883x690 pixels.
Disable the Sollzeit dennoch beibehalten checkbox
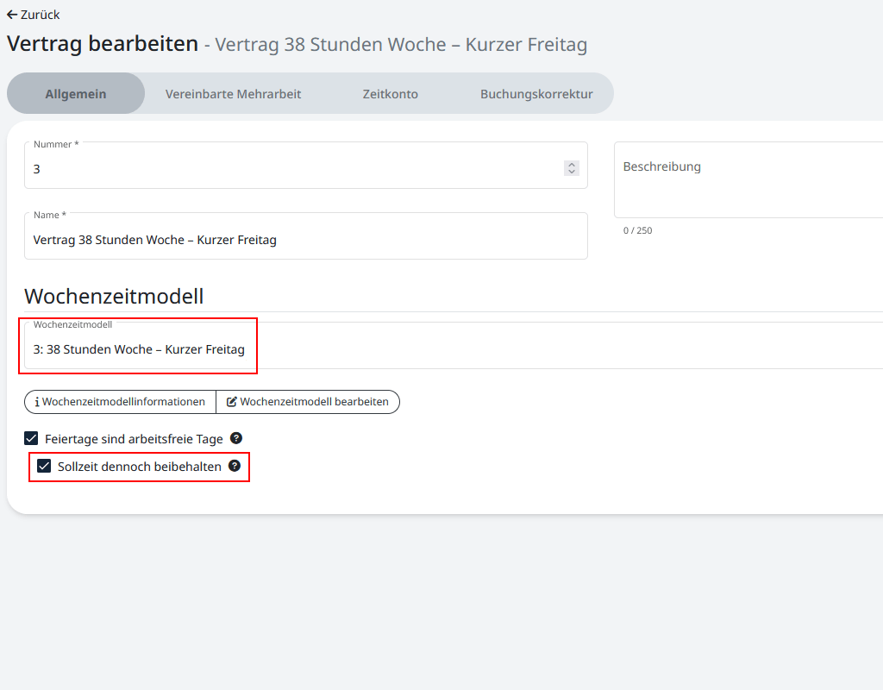pyautogui.click(x=45, y=467)
